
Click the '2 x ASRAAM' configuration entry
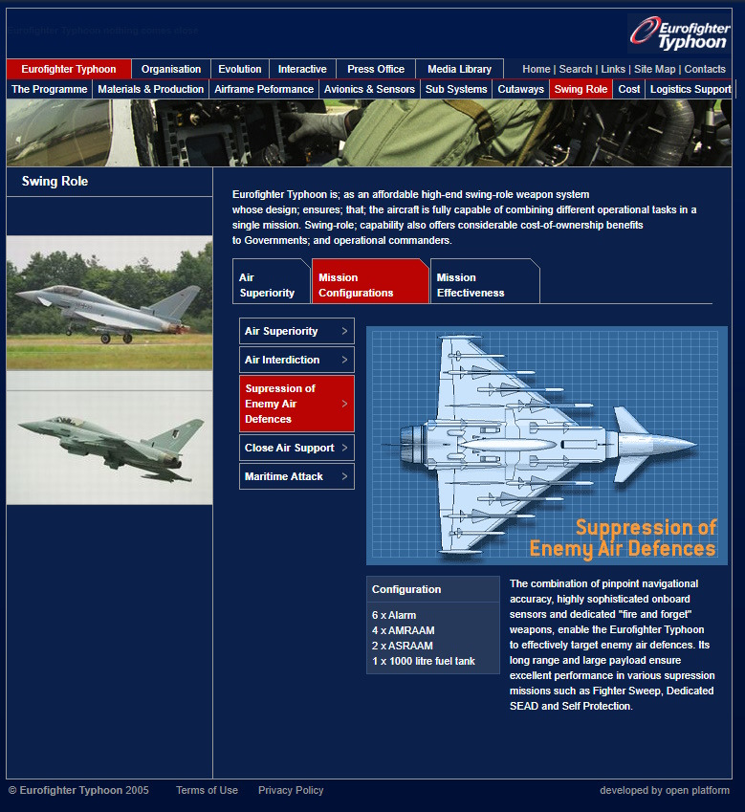403,646
